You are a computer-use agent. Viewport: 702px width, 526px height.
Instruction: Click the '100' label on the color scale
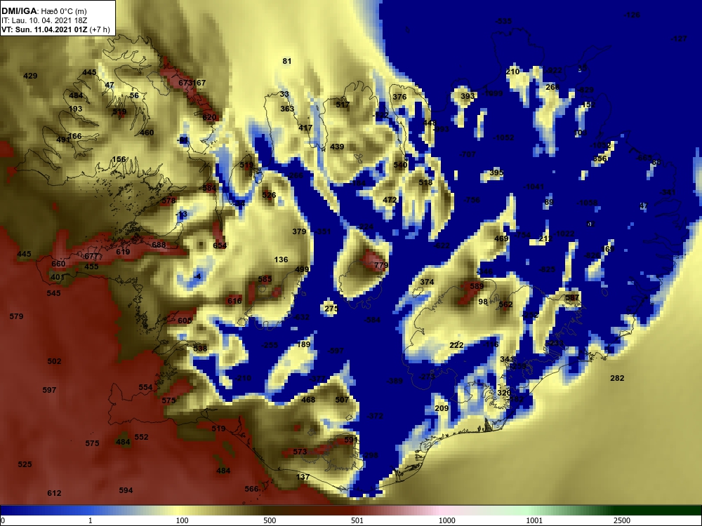[183, 520]
